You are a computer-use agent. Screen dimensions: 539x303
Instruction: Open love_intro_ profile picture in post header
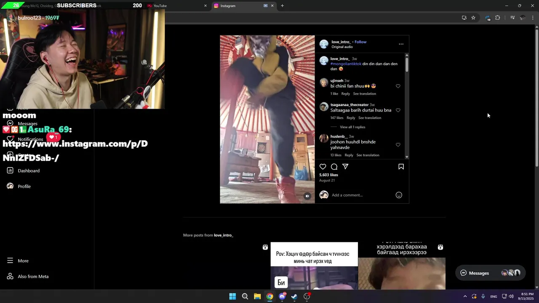324,44
